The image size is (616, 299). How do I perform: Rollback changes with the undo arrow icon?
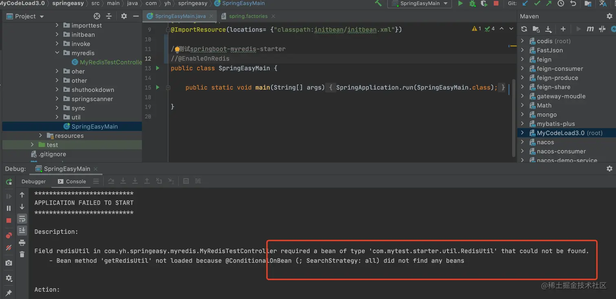pyautogui.click(x=573, y=3)
